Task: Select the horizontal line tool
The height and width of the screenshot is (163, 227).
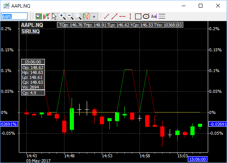Action: (123, 16)
